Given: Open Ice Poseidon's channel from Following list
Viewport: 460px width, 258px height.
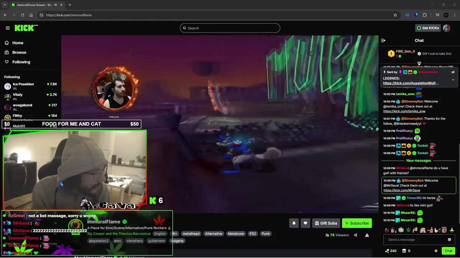Looking at the screenshot, I should pos(31,86).
